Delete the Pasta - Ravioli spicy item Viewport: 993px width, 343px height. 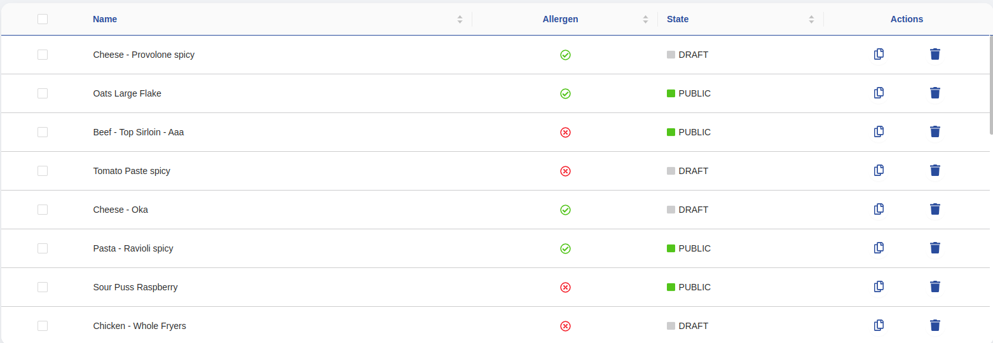coord(935,248)
